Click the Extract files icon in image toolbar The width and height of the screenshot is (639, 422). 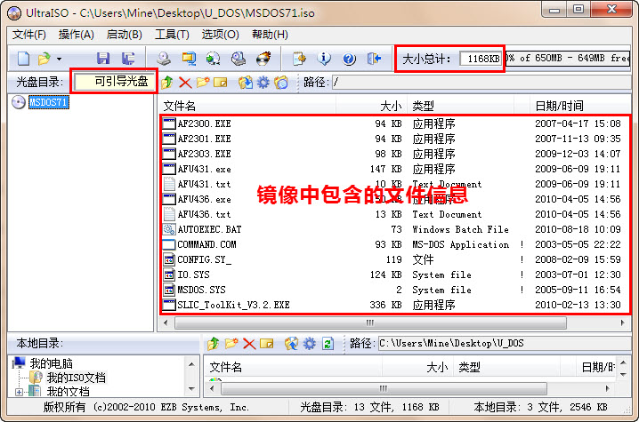(246, 83)
